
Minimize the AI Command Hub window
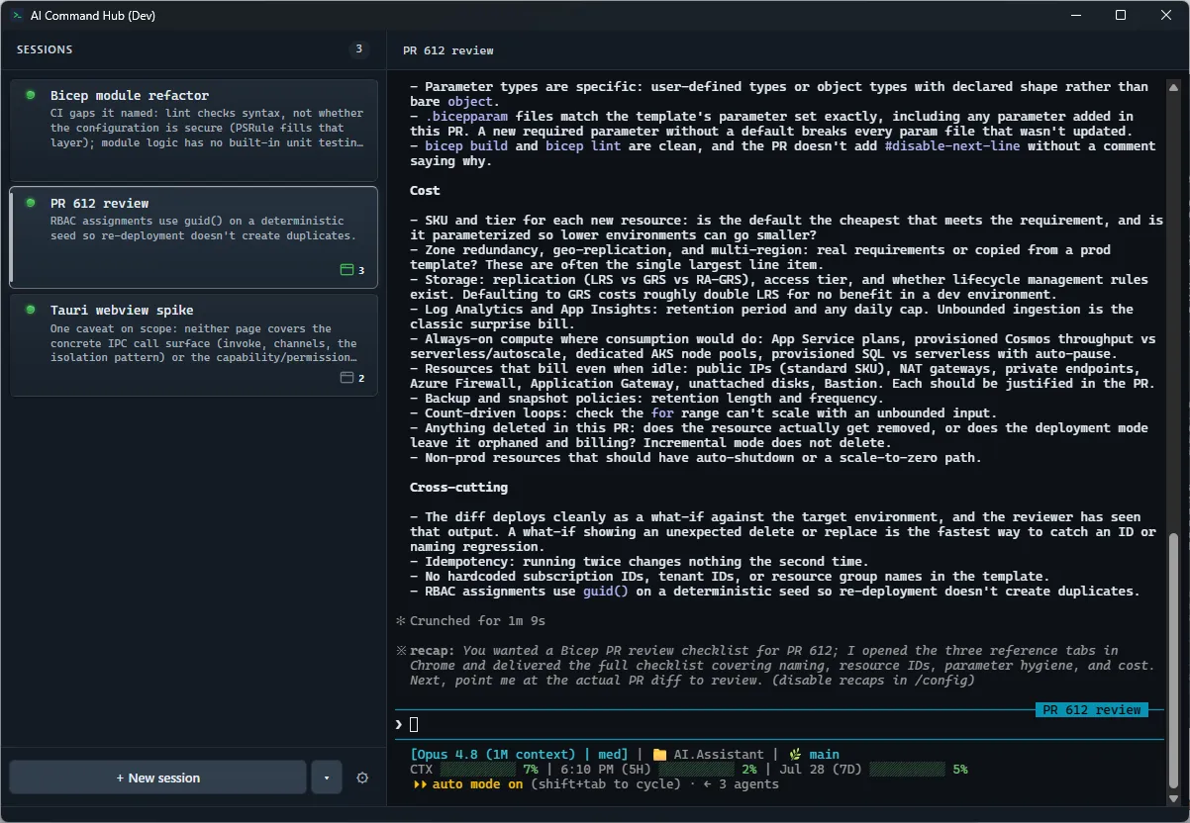[x=1075, y=16]
